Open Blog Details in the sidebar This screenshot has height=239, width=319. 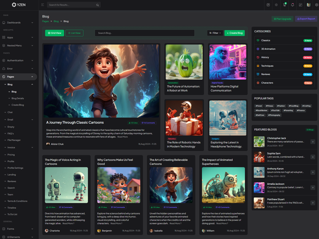point(18,98)
